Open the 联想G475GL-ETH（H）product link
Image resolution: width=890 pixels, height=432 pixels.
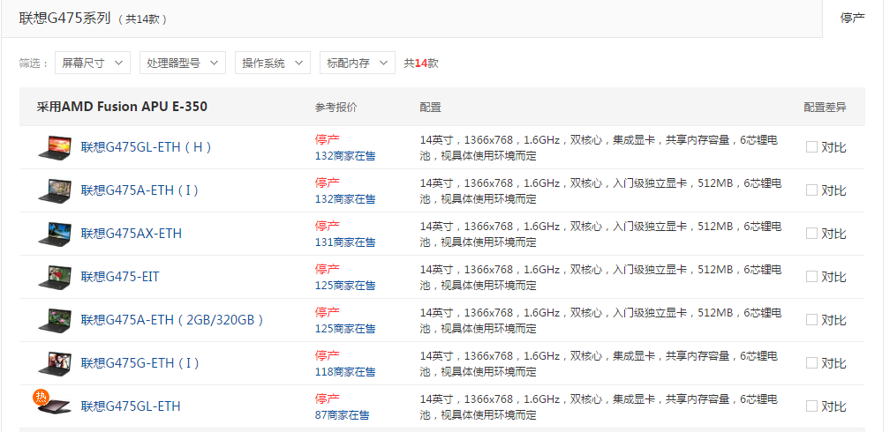point(147,147)
